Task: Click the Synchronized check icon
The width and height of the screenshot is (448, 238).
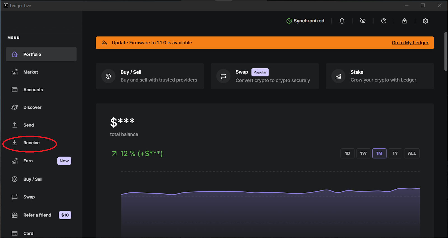Action: pyautogui.click(x=289, y=21)
